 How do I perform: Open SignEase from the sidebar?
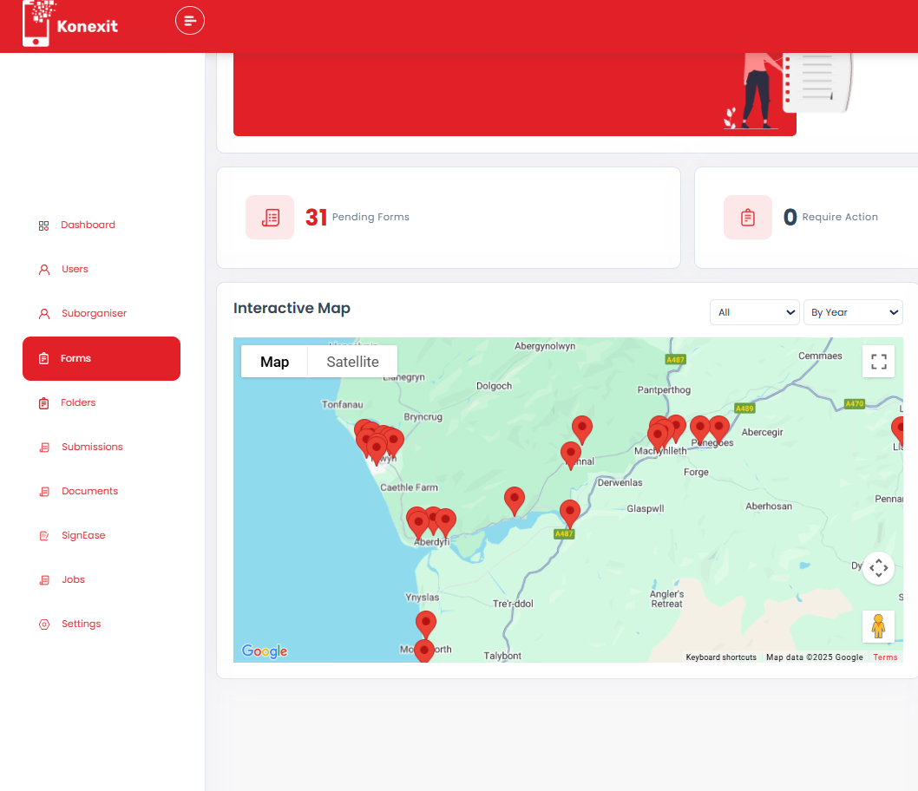(83, 535)
